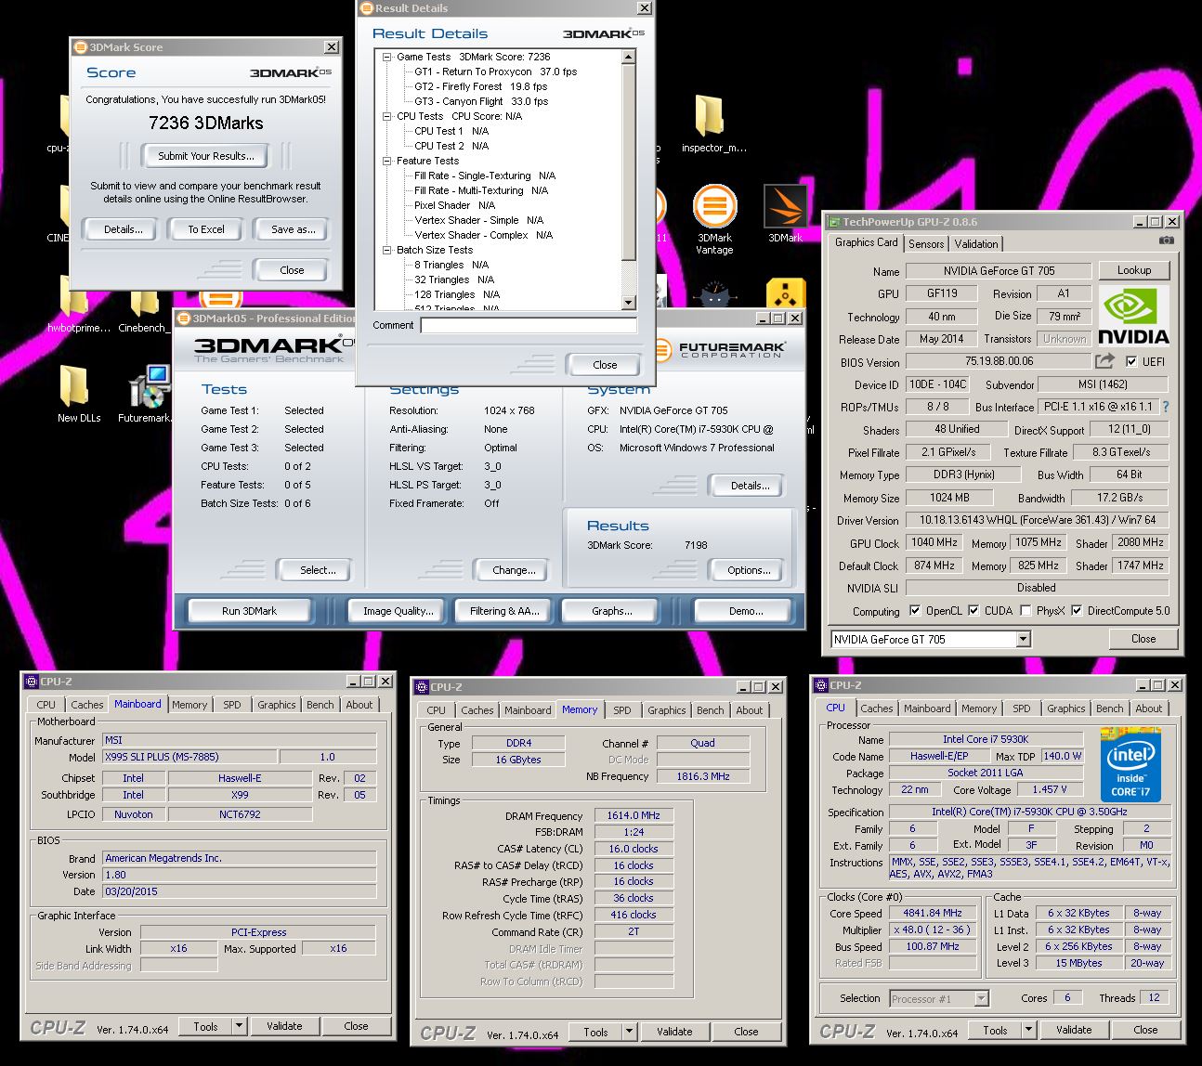1202x1066 pixels.
Task: Click the CPU-Z Mainboard window title icon
Action: (30, 682)
